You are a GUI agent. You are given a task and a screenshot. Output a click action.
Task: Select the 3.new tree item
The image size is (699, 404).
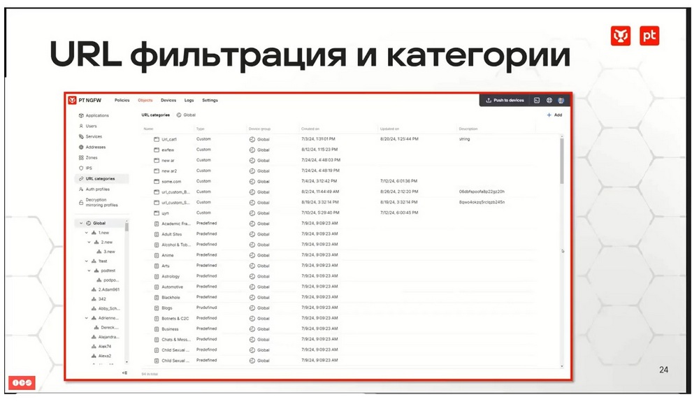click(106, 252)
